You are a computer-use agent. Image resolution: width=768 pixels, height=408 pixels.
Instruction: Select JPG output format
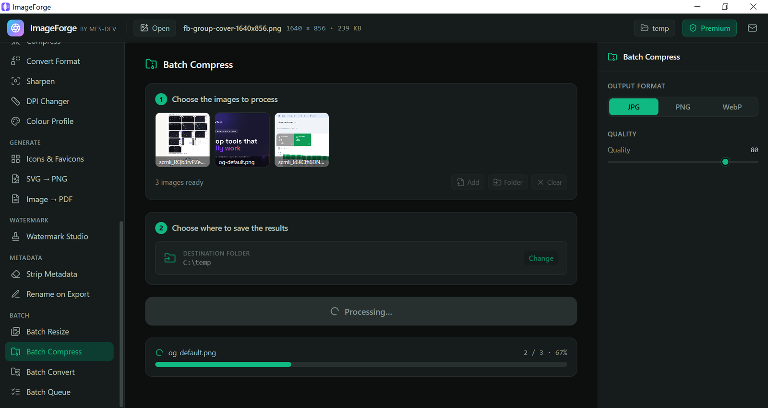pos(634,107)
